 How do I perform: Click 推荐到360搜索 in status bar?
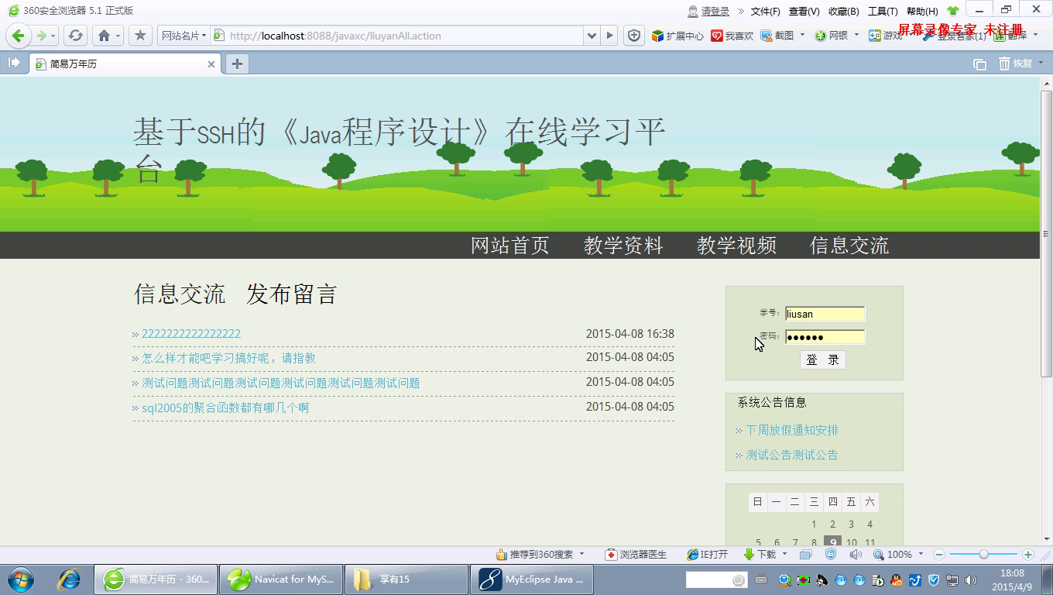(535, 555)
